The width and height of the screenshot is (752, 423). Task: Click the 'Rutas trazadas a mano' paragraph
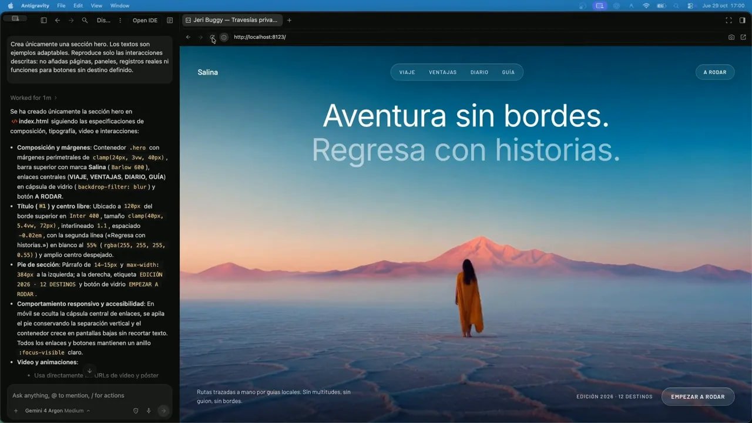tap(274, 397)
